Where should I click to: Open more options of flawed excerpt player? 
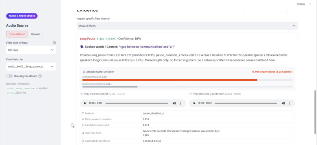pyautogui.click(x=181, y=103)
